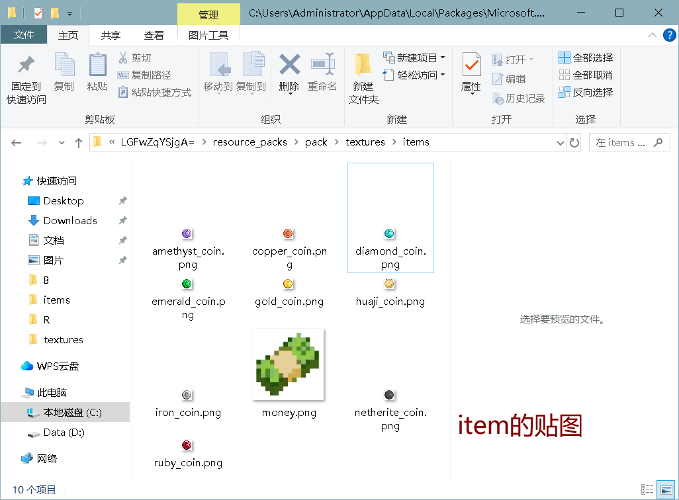Switch to large icons view button
This screenshot has height=500, width=679.
tap(666, 489)
